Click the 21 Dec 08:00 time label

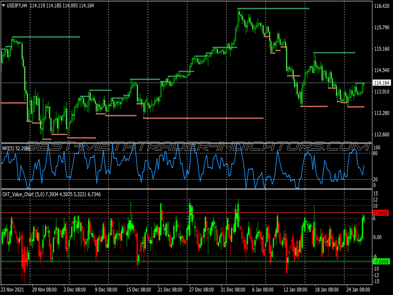click(x=170, y=289)
